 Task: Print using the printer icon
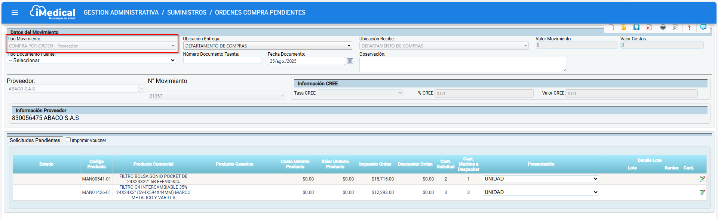pos(663,28)
